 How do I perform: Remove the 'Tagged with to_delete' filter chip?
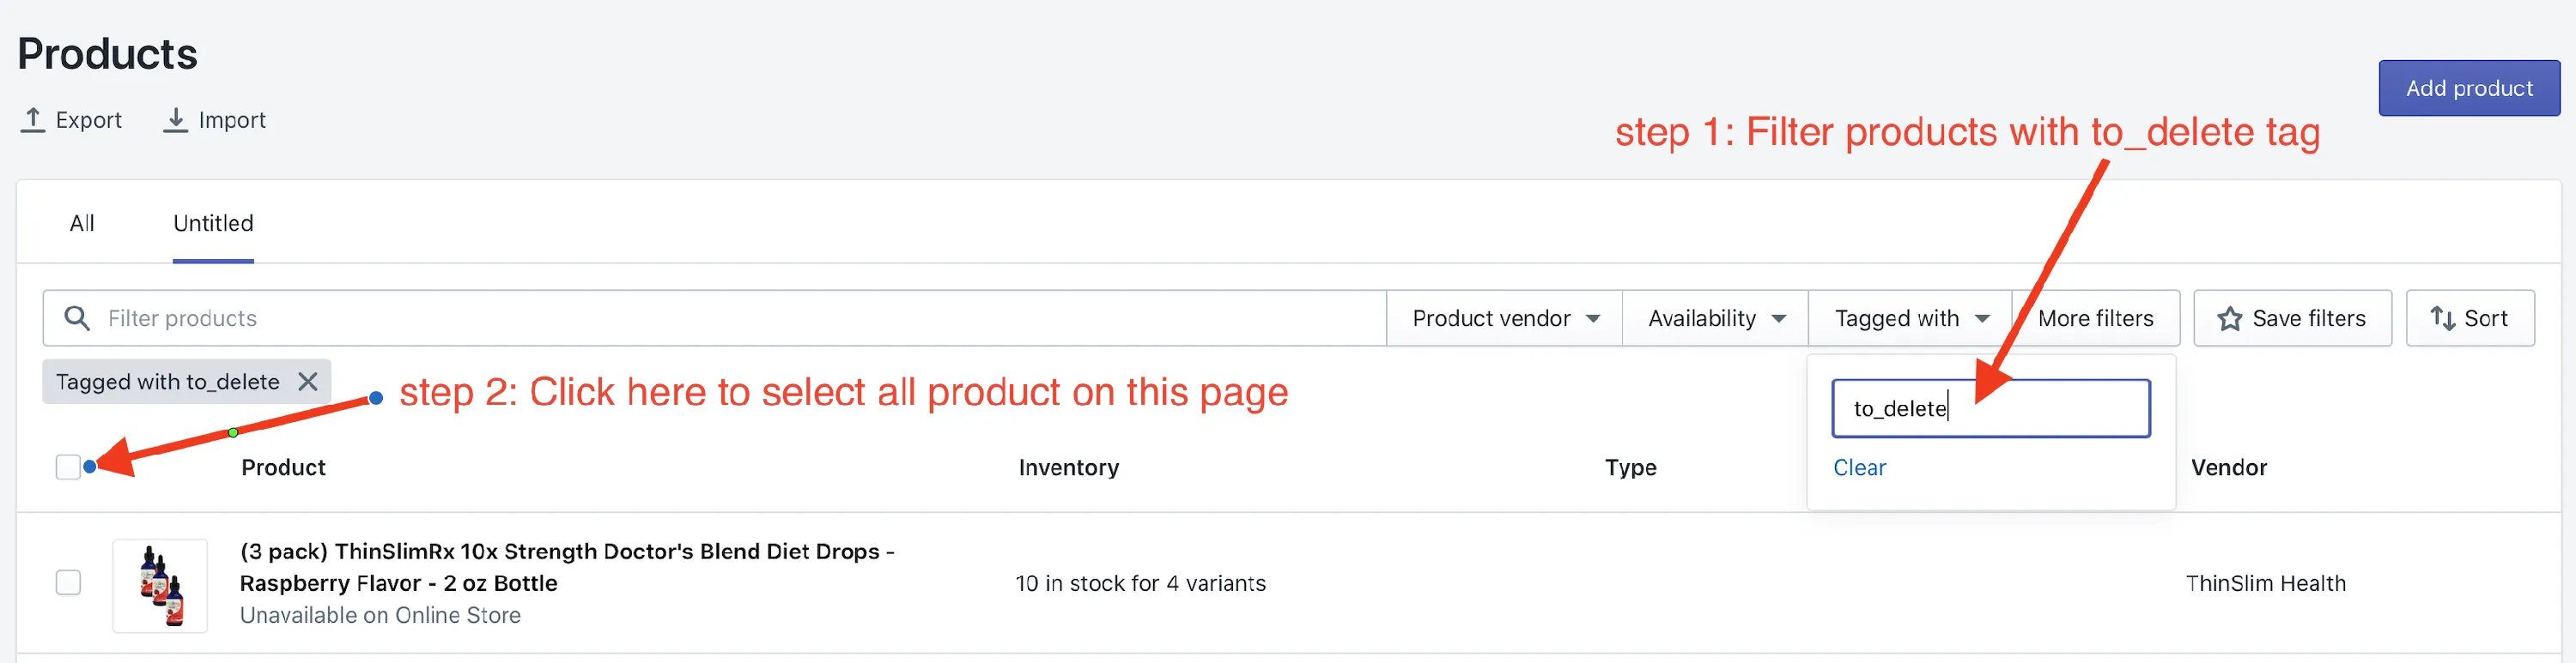[x=308, y=382]
